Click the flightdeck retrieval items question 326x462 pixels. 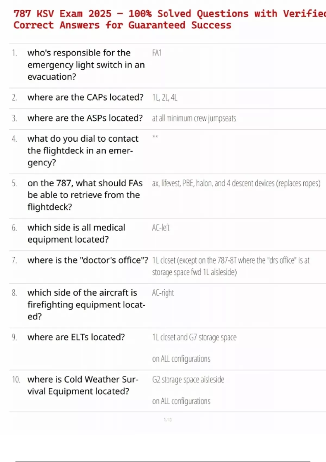pos(85,195)
